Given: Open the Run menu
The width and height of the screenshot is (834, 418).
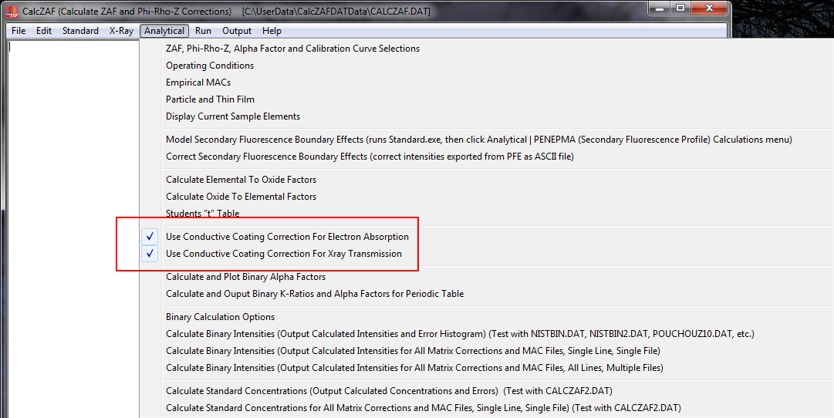Looking at the screenshot, I should point(203,31).
